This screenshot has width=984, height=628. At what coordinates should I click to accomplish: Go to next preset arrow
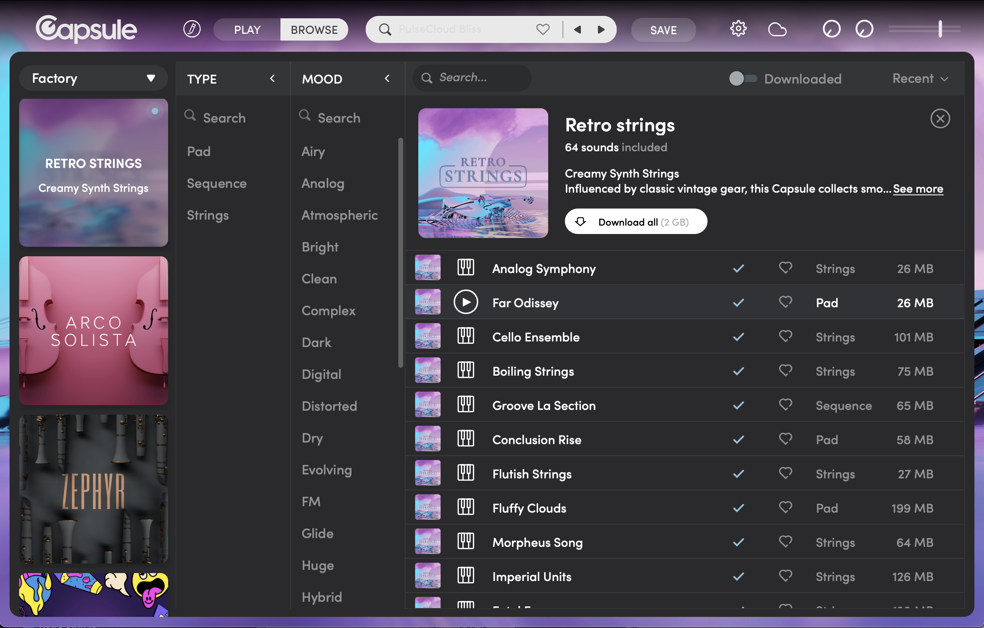(601, 29)
